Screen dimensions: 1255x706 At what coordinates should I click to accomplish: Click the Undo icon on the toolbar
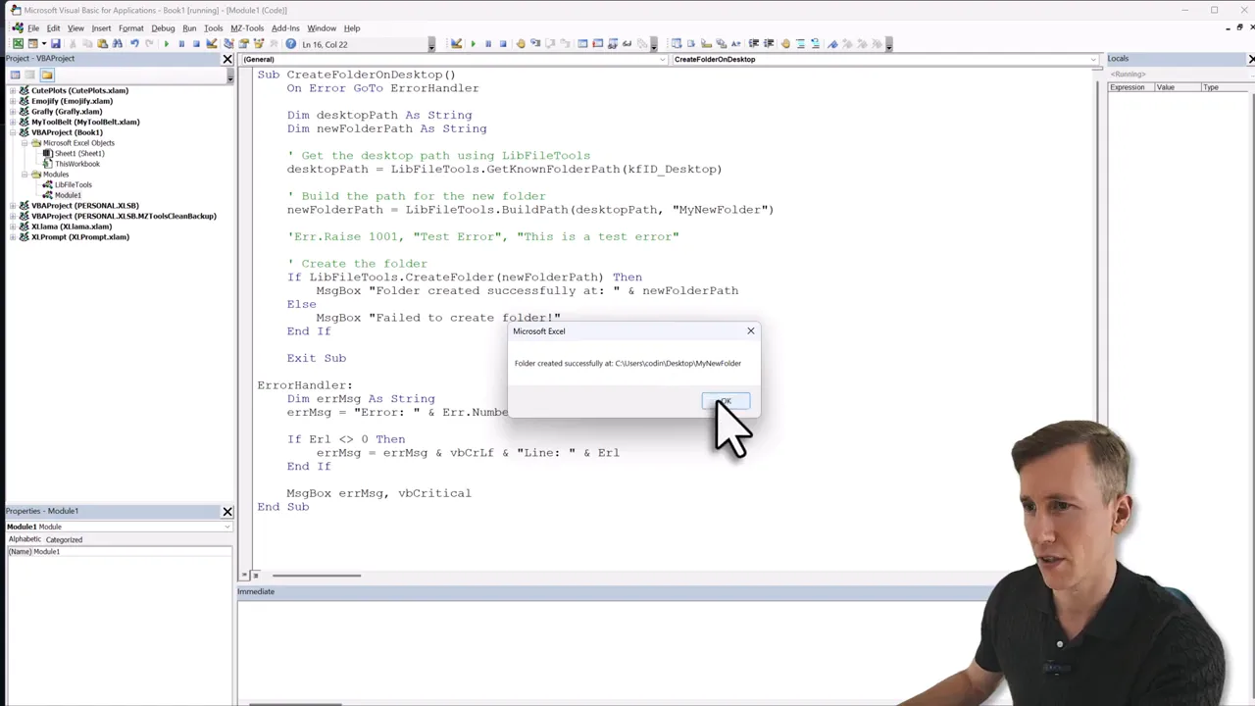point(132,44)
